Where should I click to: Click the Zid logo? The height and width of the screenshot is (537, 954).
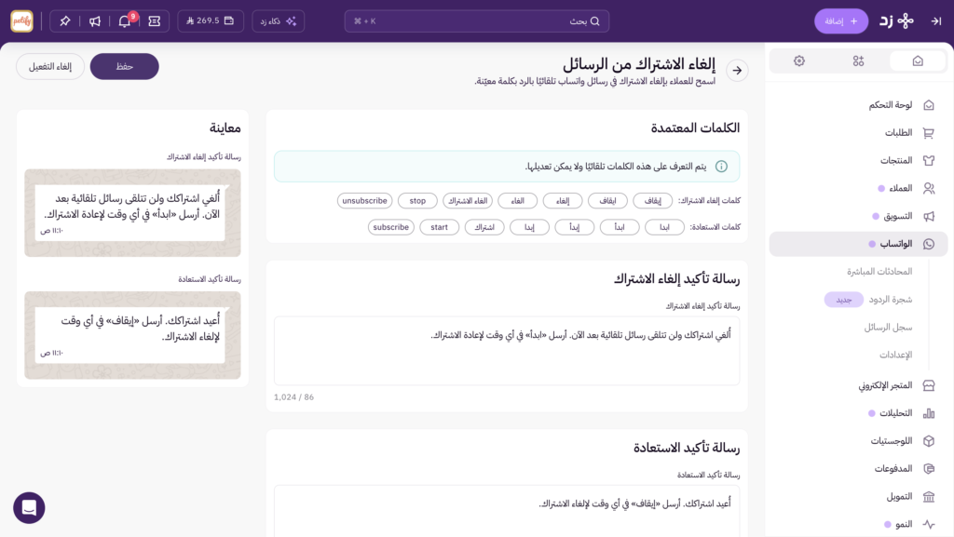coord(896,21)
